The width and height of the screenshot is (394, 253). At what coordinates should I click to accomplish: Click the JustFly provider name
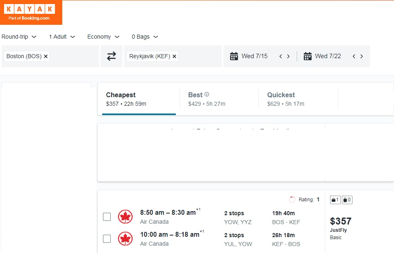[338, 230]
